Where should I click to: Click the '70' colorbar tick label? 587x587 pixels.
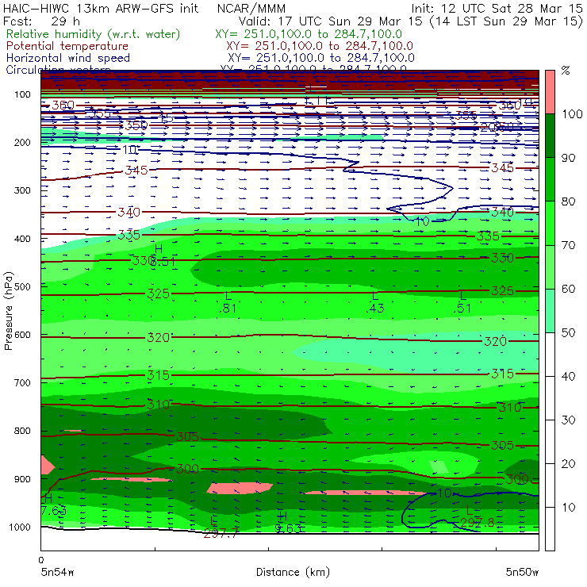(568, 245)
